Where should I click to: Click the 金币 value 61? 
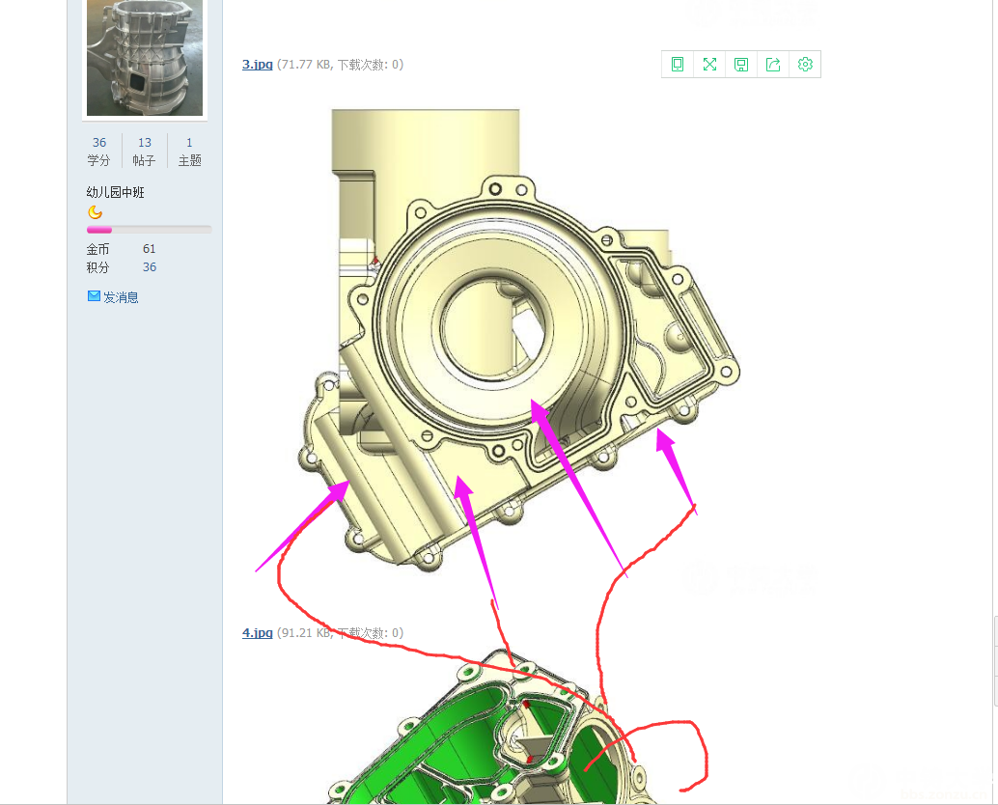tap(150, 249)
